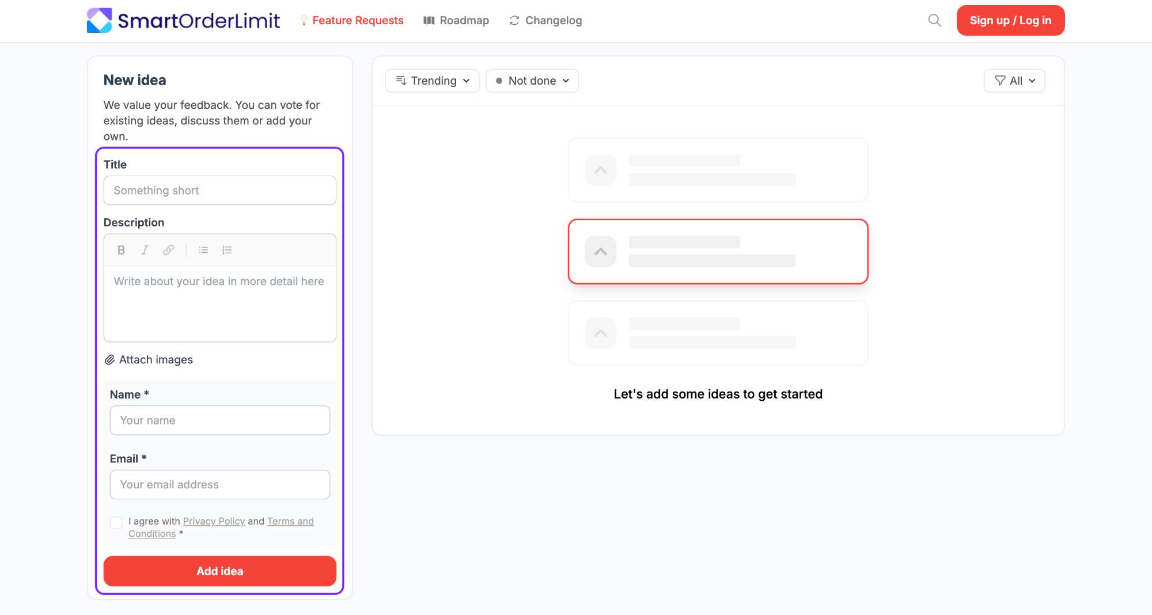Click the SmartOrderLimit logo icon
This screenshot has width=1152, height=615.
99,21
